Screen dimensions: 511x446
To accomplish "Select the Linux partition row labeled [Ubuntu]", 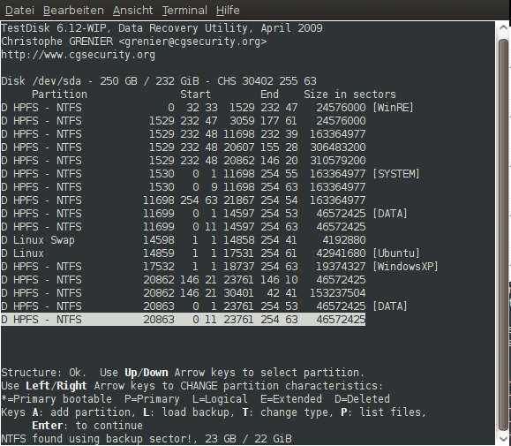I will point(210,253).
